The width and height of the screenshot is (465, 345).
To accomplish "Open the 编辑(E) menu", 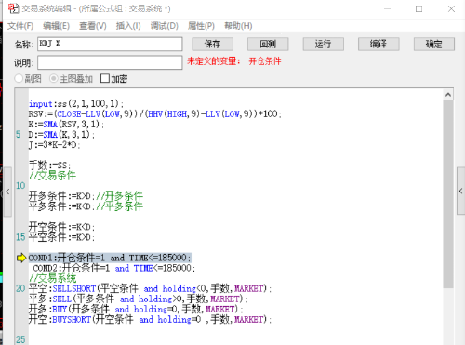I will (x=56, y=26).
